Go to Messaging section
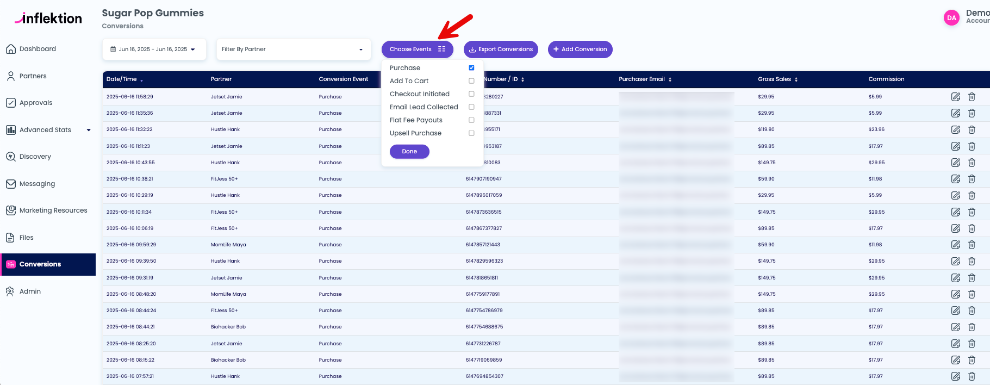 pos(37,184)
